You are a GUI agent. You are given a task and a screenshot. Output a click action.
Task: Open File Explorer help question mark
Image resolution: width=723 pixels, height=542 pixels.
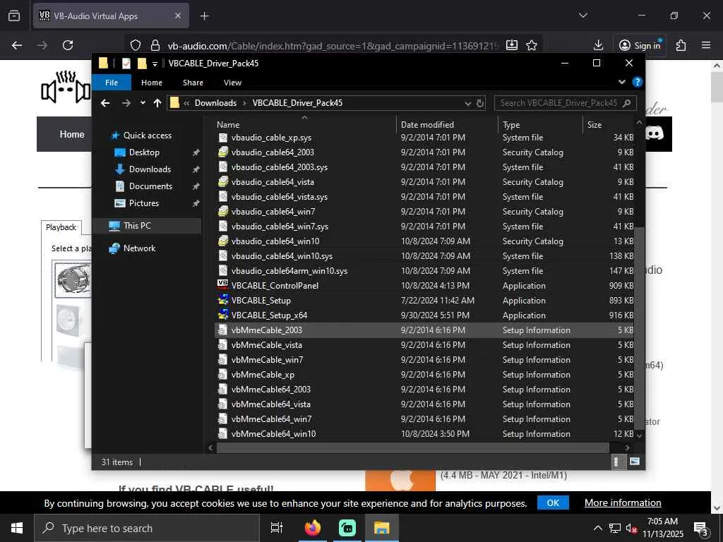point(638,82)
